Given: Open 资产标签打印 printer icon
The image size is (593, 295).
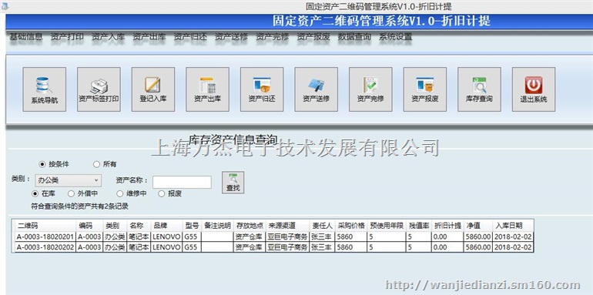Looking at the screenshot, I should click(99, 89).
